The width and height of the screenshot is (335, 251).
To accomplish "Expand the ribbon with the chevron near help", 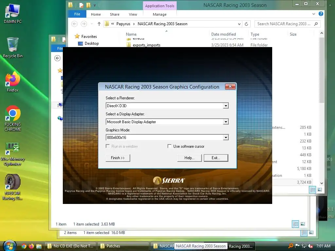I will point(313,14).
